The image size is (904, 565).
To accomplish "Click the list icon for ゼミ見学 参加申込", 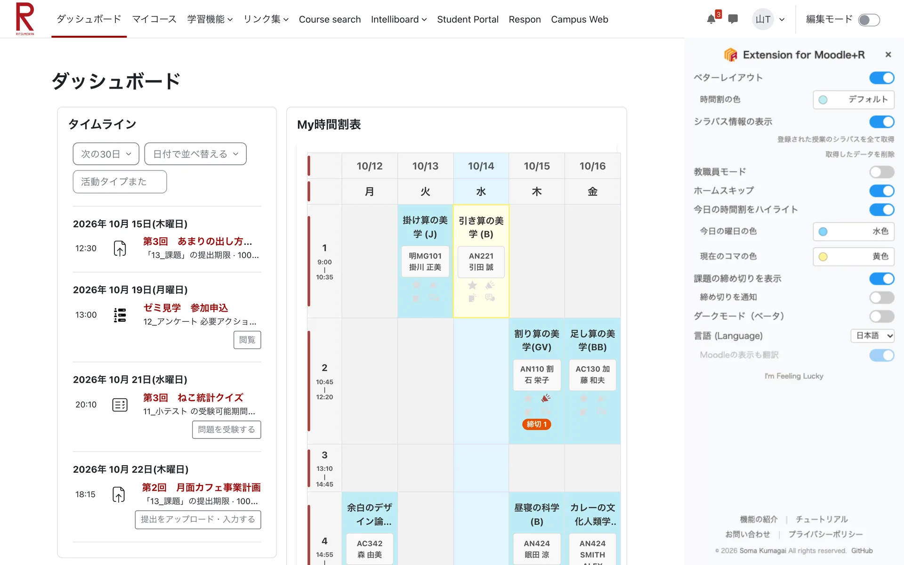I will [120, 315].
